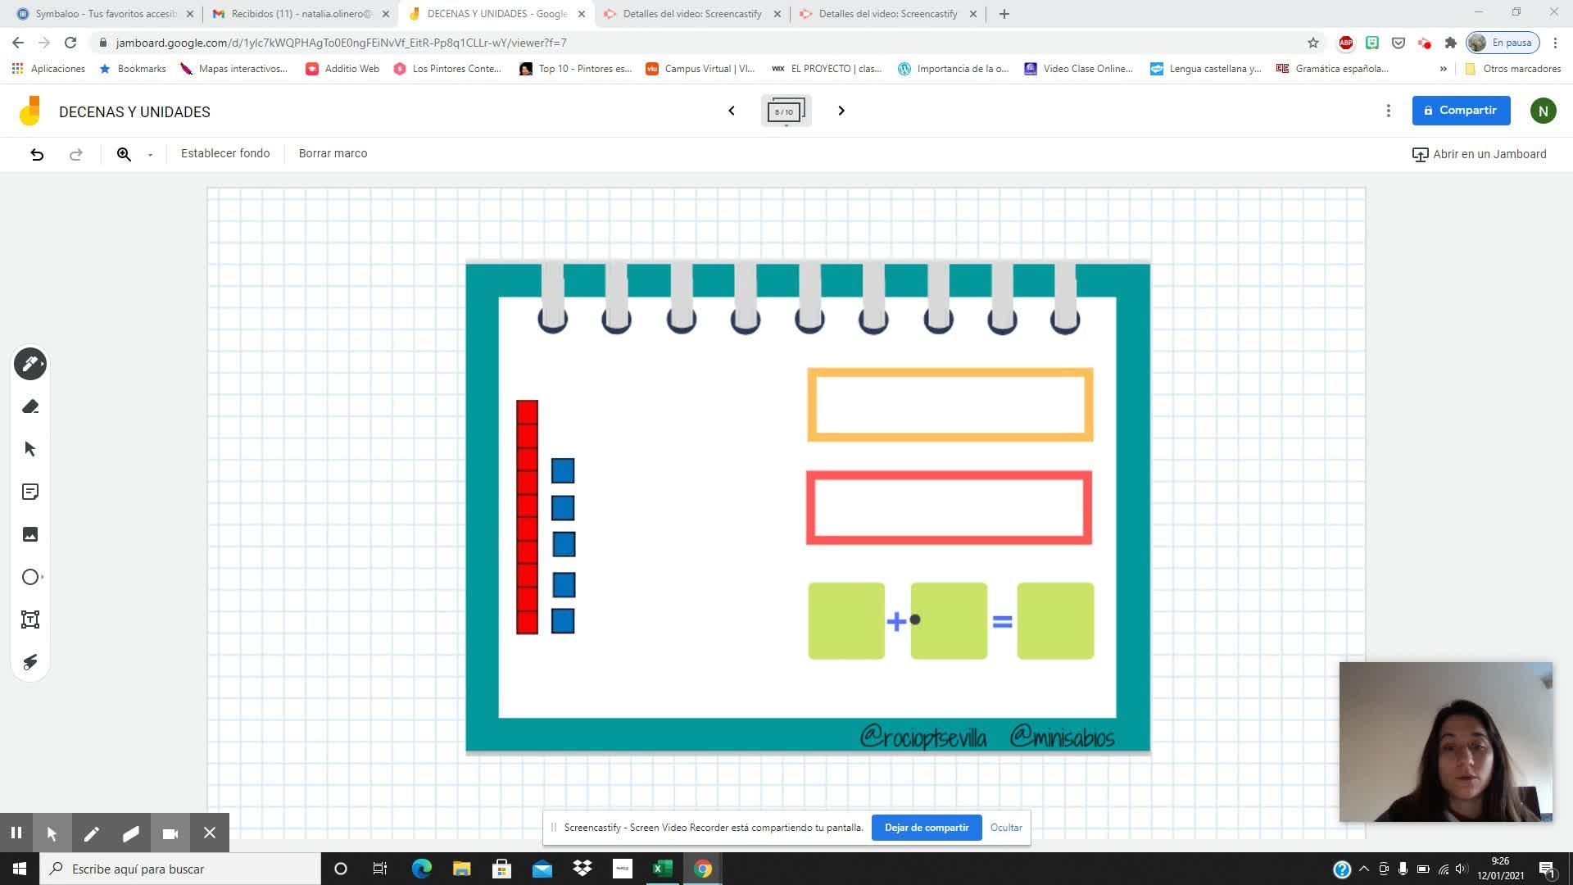This screenshot has height=885, width=1573.
Task: Click Establecer fondo option
Action: tap(225, 153)
